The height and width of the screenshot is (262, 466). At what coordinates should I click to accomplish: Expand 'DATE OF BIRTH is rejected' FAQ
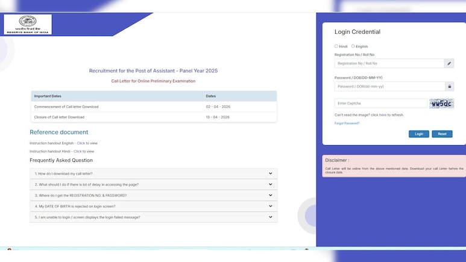pyautogui.click(x=153, y=206)
